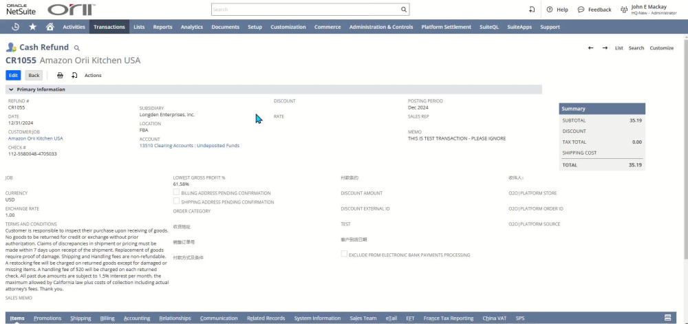Switch to the Related Records subtab
Screen dimensions: 688x324
tap(266, 318)
